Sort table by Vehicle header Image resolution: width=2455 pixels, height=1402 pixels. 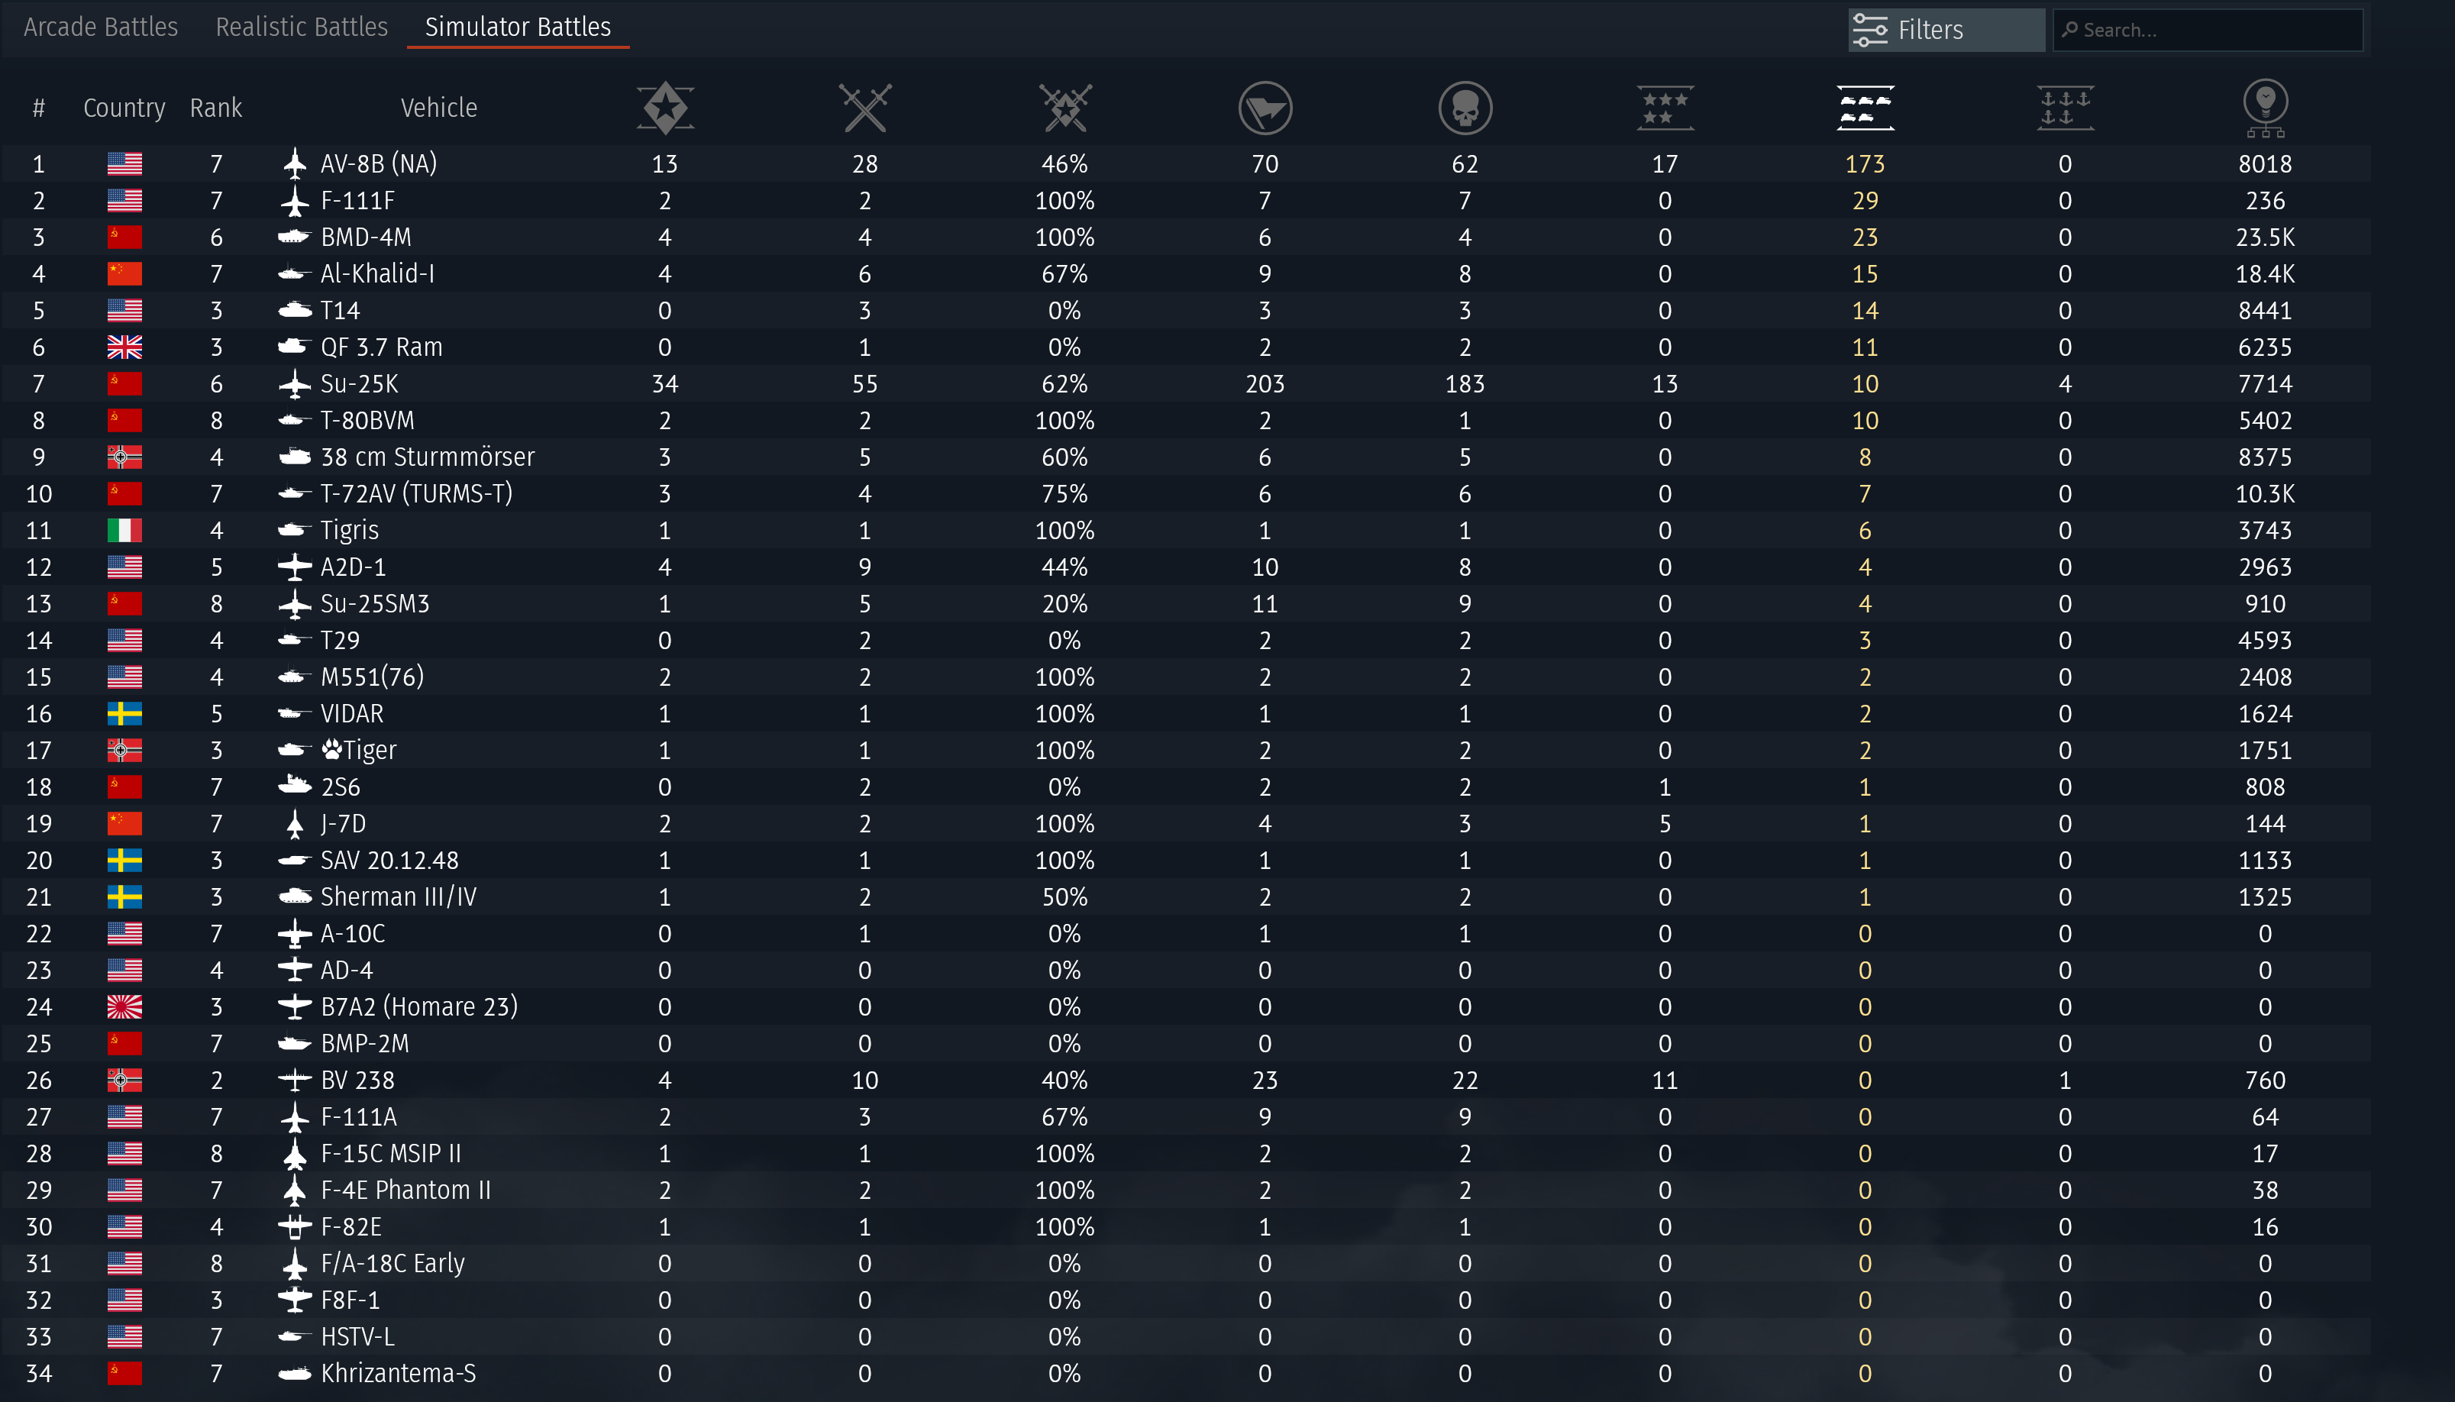click(438, 108)
